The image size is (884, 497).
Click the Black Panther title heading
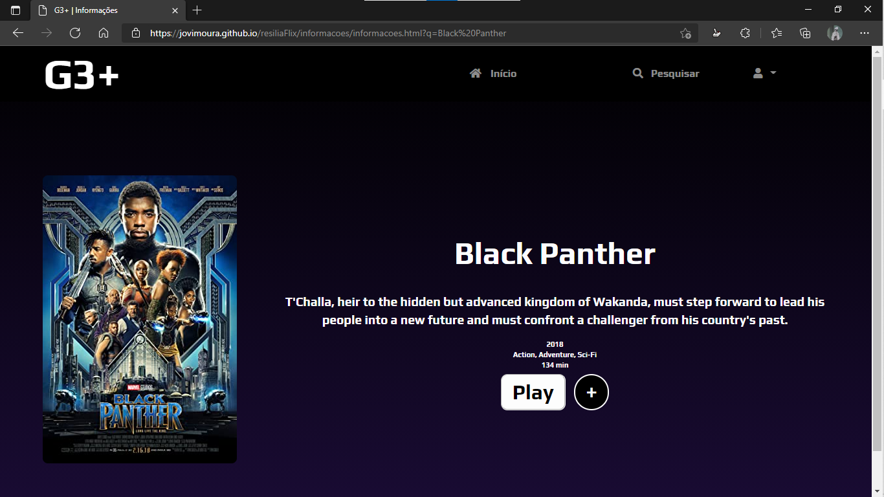click(x=555, y=254)
